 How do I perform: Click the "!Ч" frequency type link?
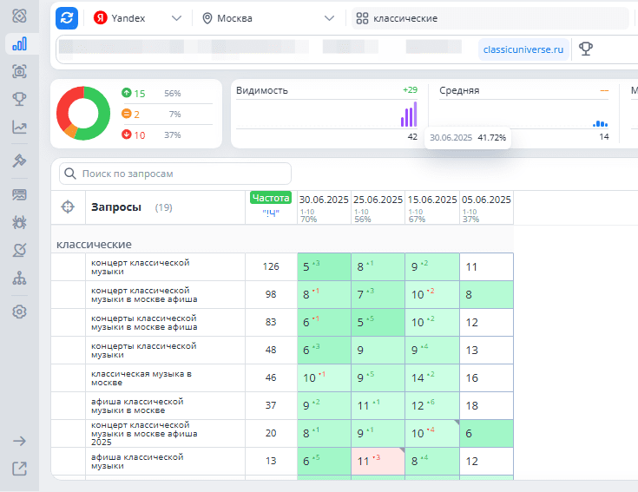click(x=271, y=213)
